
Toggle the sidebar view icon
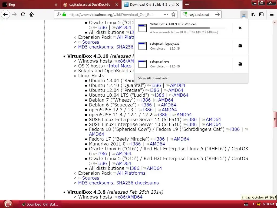[x=261, y=15]
